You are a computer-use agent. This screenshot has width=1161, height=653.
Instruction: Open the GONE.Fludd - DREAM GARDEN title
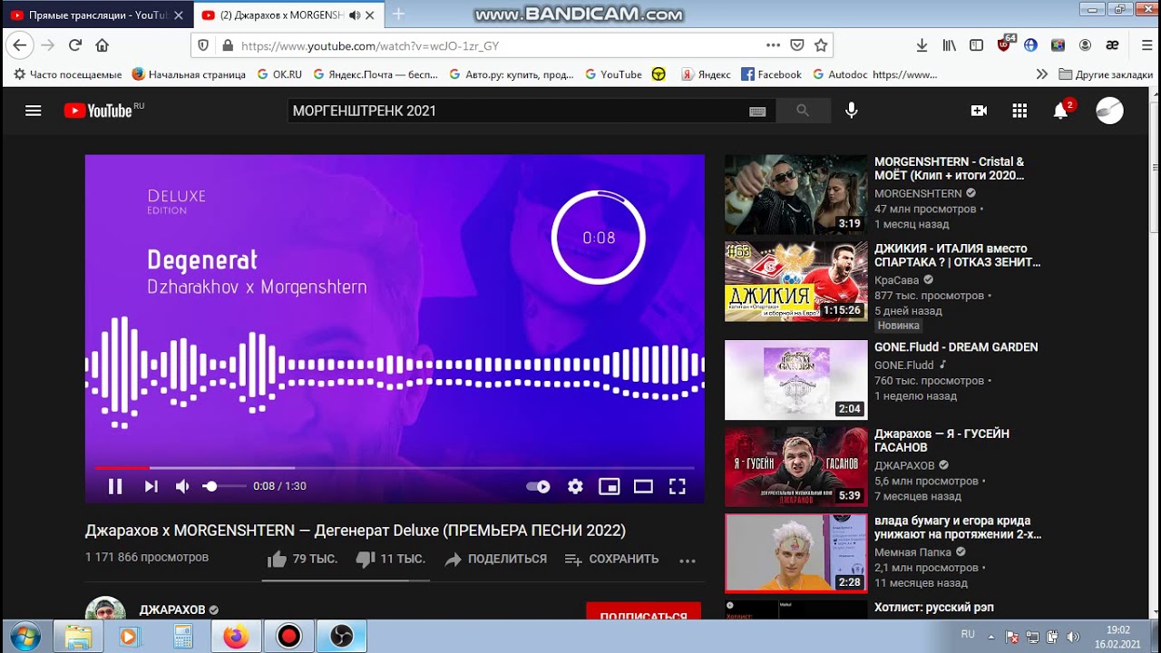click(956, 347)
